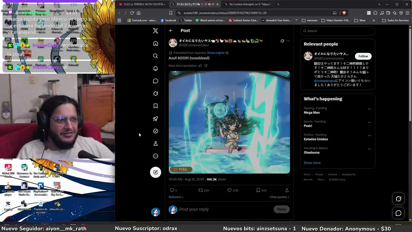Open the tab search dropdown arrow
The width and height of the screenshot is (412, 232).
pos(379,4)
